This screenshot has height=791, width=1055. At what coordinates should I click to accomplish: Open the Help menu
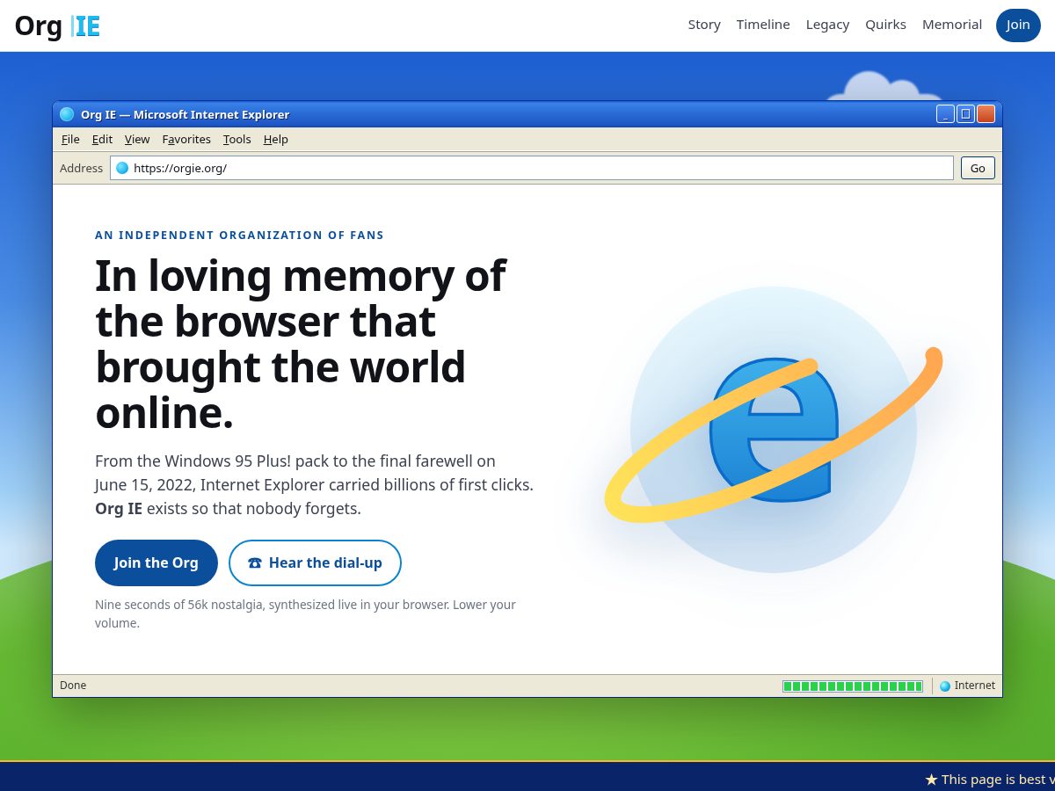(x=276, y=139)
